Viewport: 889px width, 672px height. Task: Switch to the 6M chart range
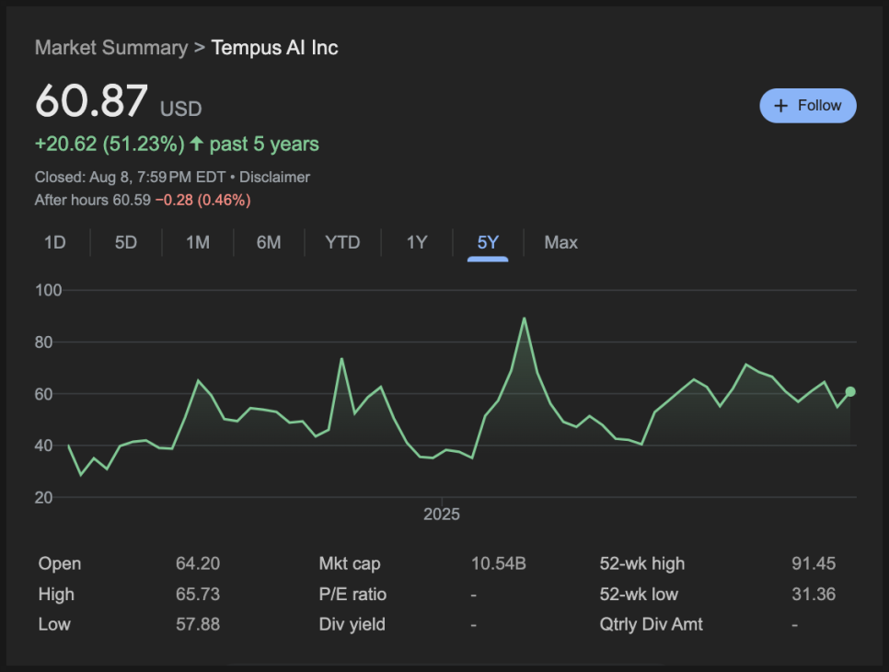[x=269, y=243]
